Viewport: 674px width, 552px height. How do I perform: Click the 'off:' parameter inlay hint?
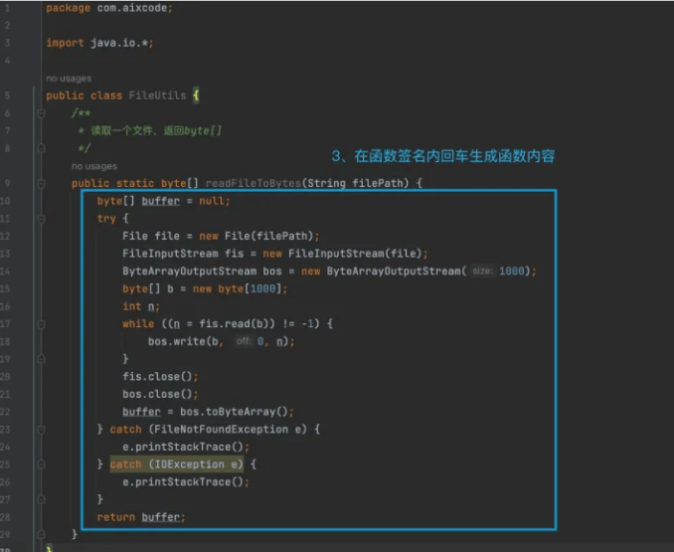click(244, 341)
